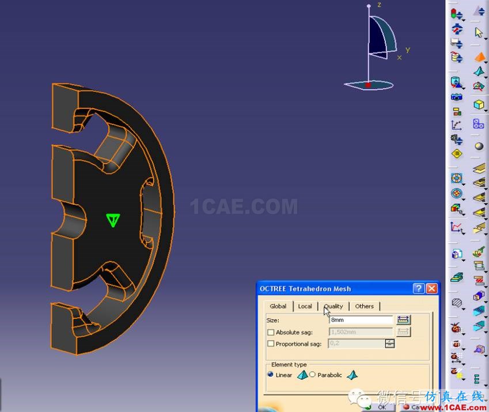Viewport: 489px width, 412px height.
Task: Click the blue camera capture icon
Action: (x=456, y=97)
